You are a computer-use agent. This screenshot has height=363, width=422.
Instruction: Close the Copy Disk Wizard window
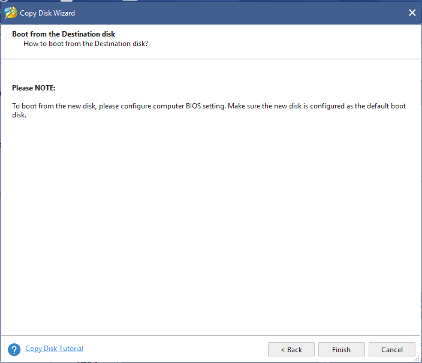click(x=412, y=13)
